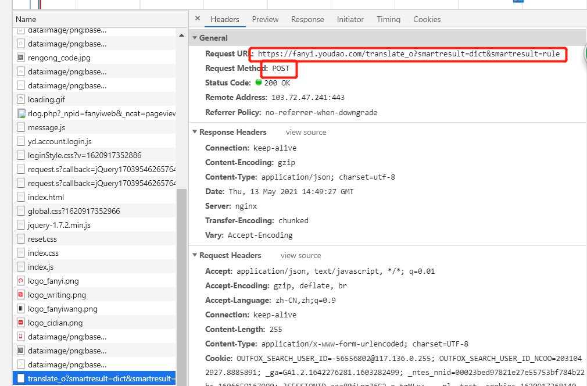The width and height of the screenshot is (587, 386).
Task: Select the rengong_code.jpg request
Action: 94,58
